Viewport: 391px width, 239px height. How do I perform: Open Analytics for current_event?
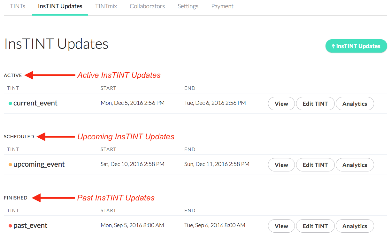355,104
